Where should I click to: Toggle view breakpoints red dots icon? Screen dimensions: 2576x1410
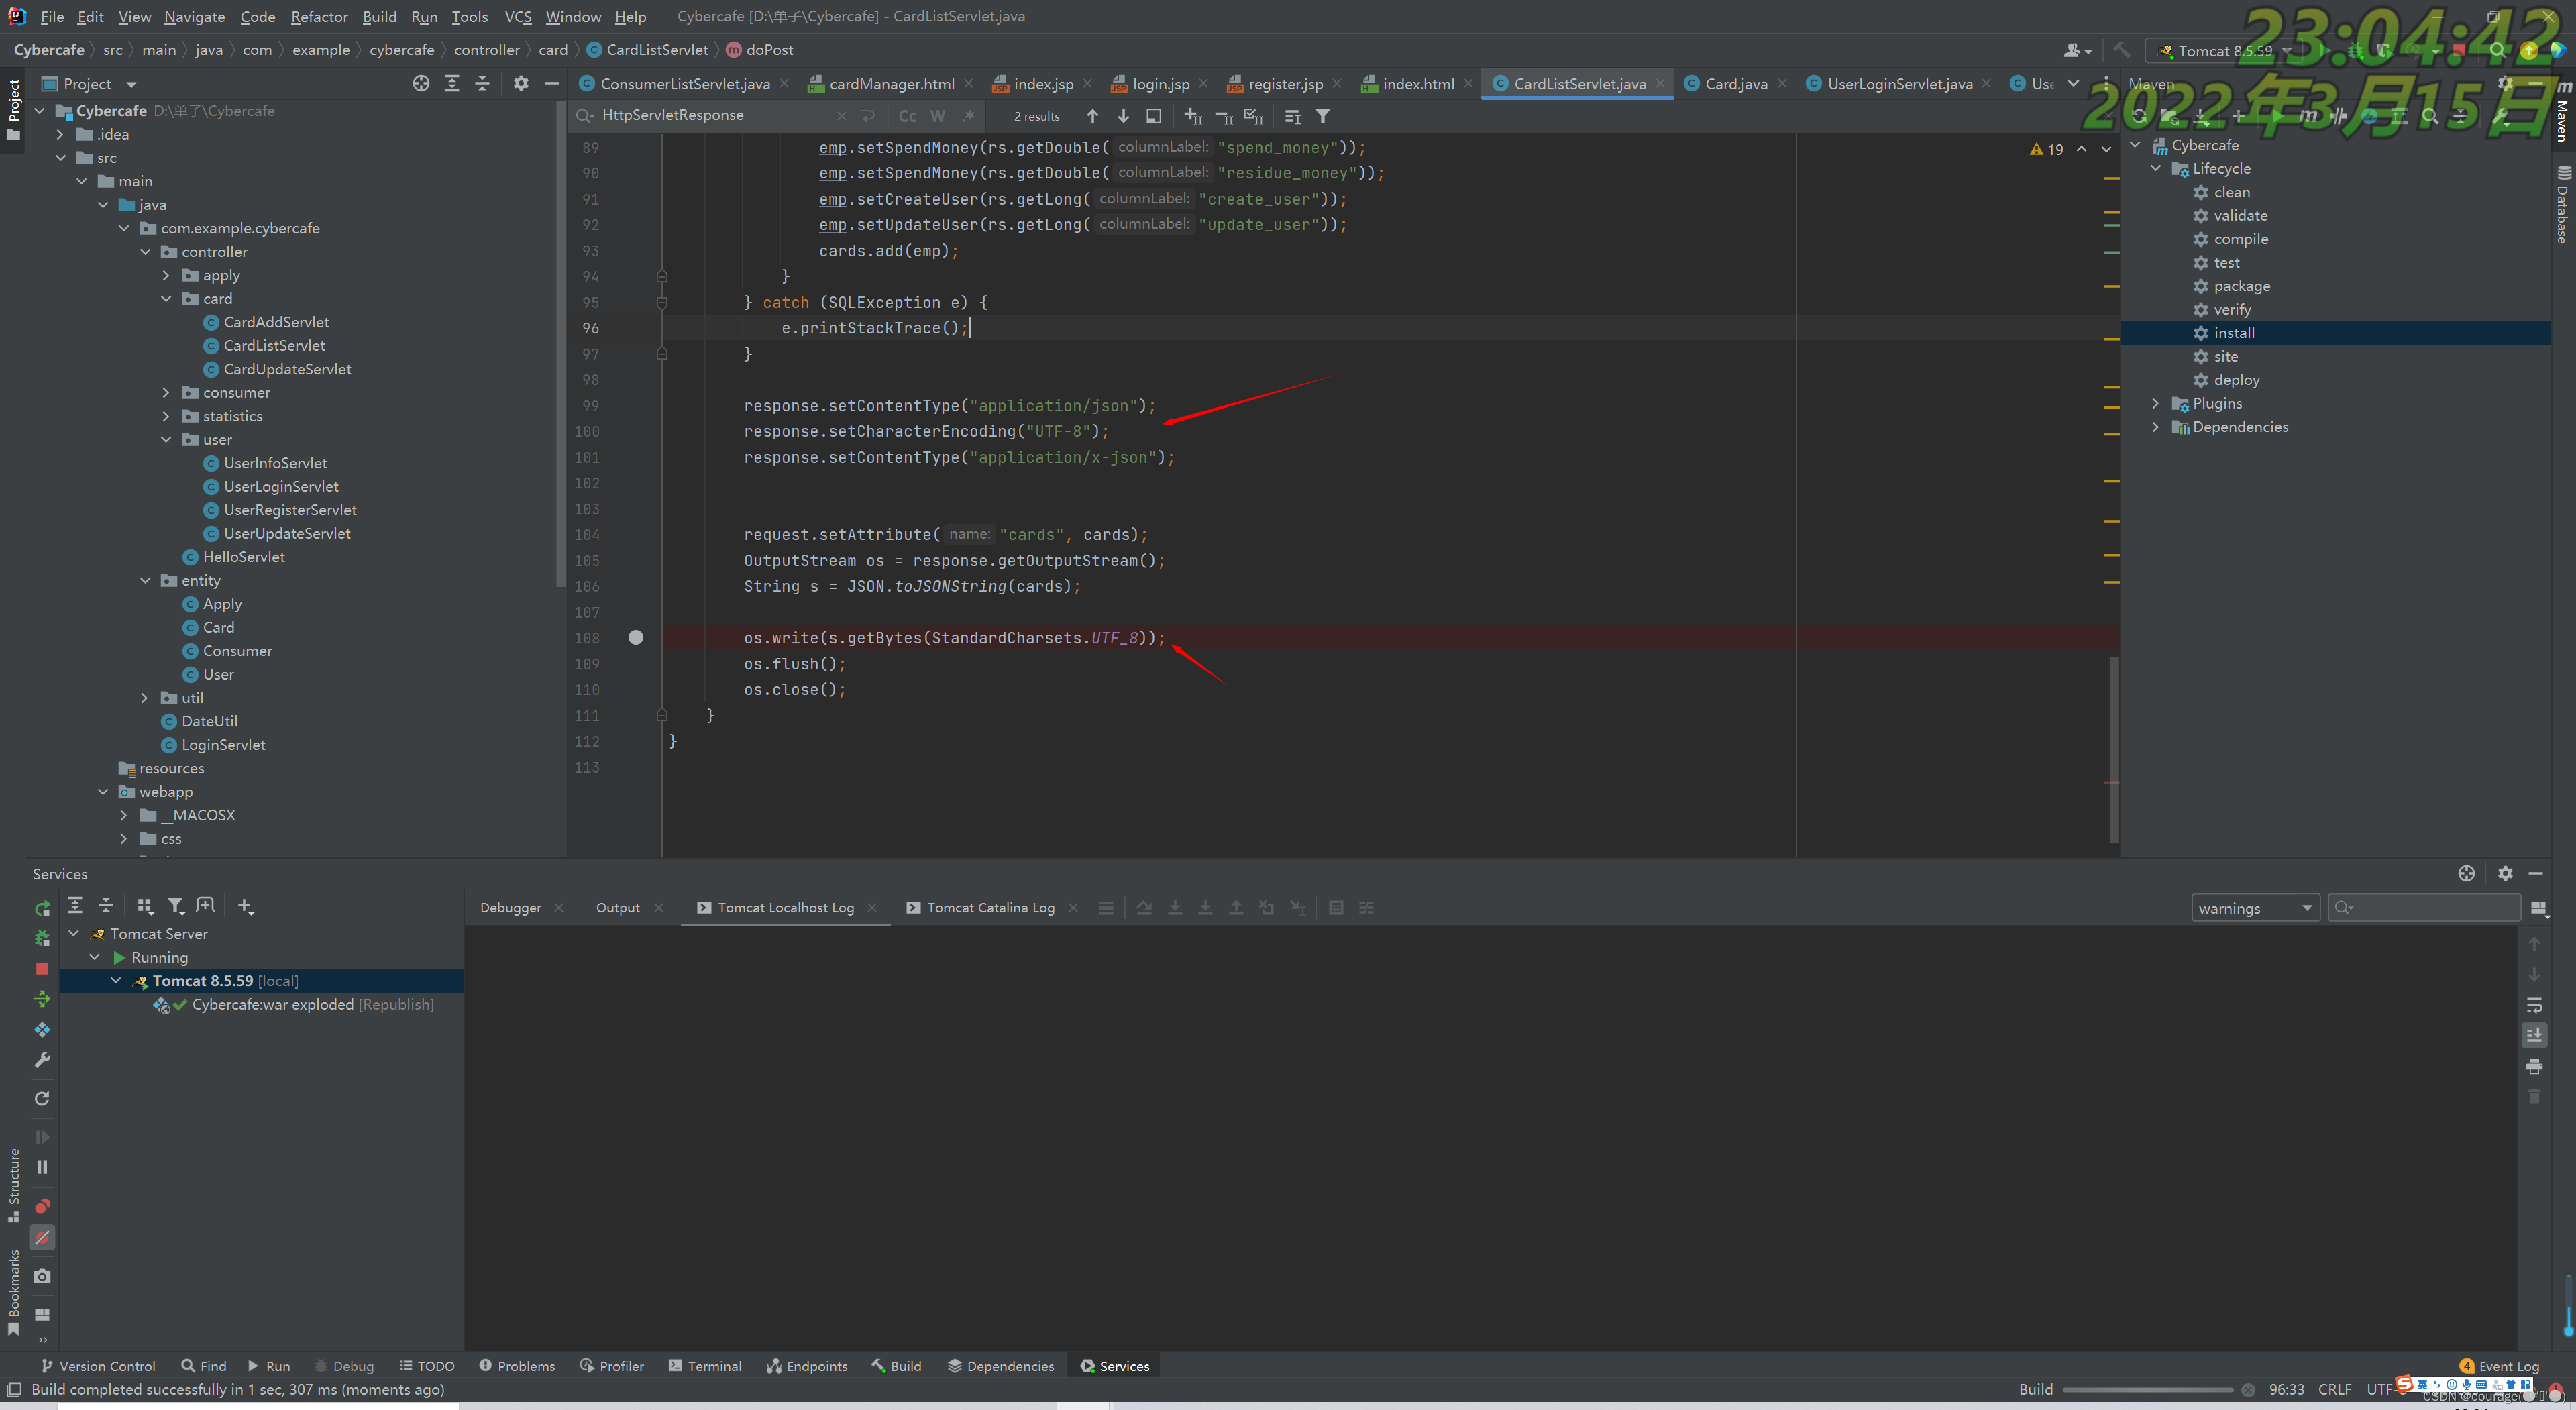pos(42,1206)
